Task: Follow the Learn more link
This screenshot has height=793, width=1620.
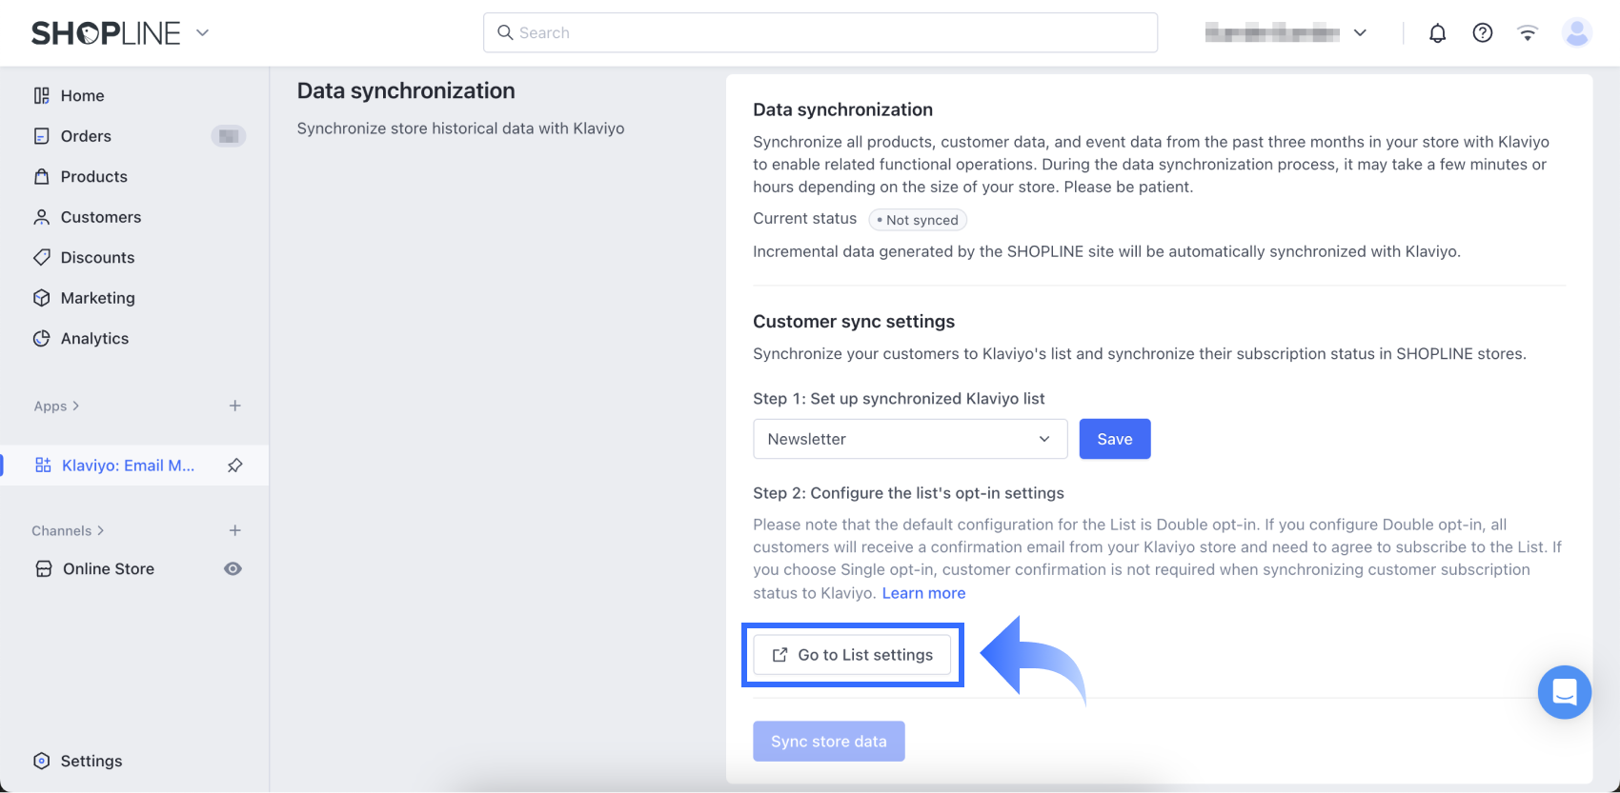Action: click(923, 593)
